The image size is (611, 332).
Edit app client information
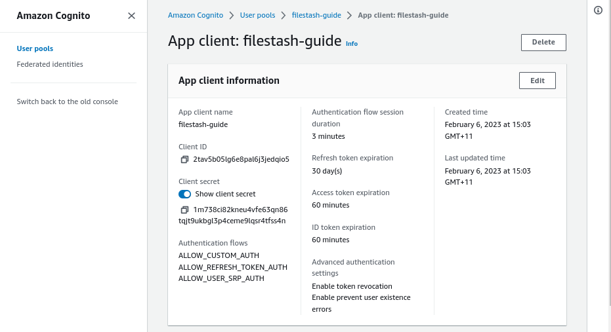click(x=537, y=81)
